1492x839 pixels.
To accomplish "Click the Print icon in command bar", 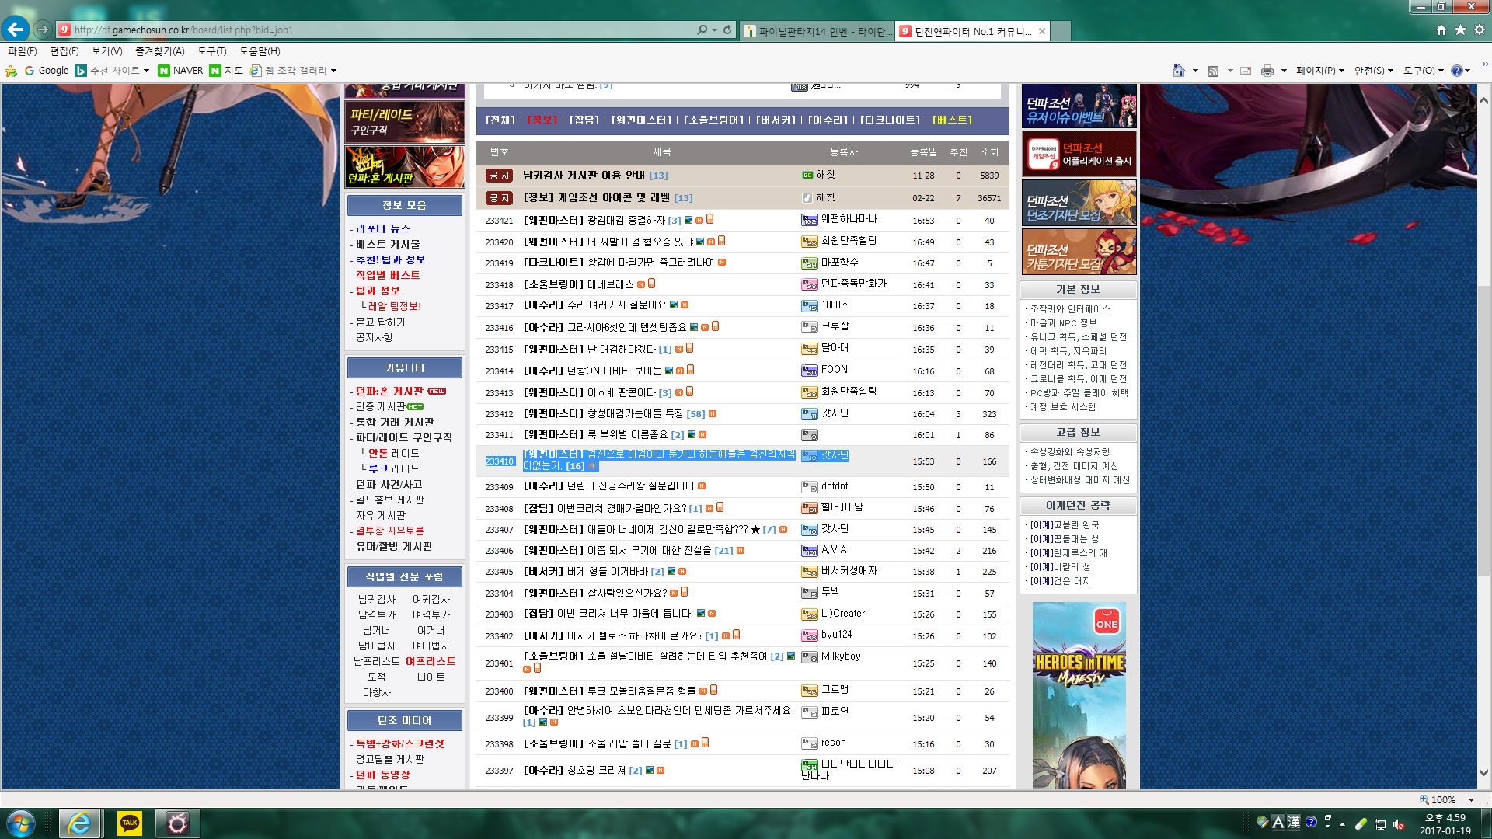I will 1267,71.
